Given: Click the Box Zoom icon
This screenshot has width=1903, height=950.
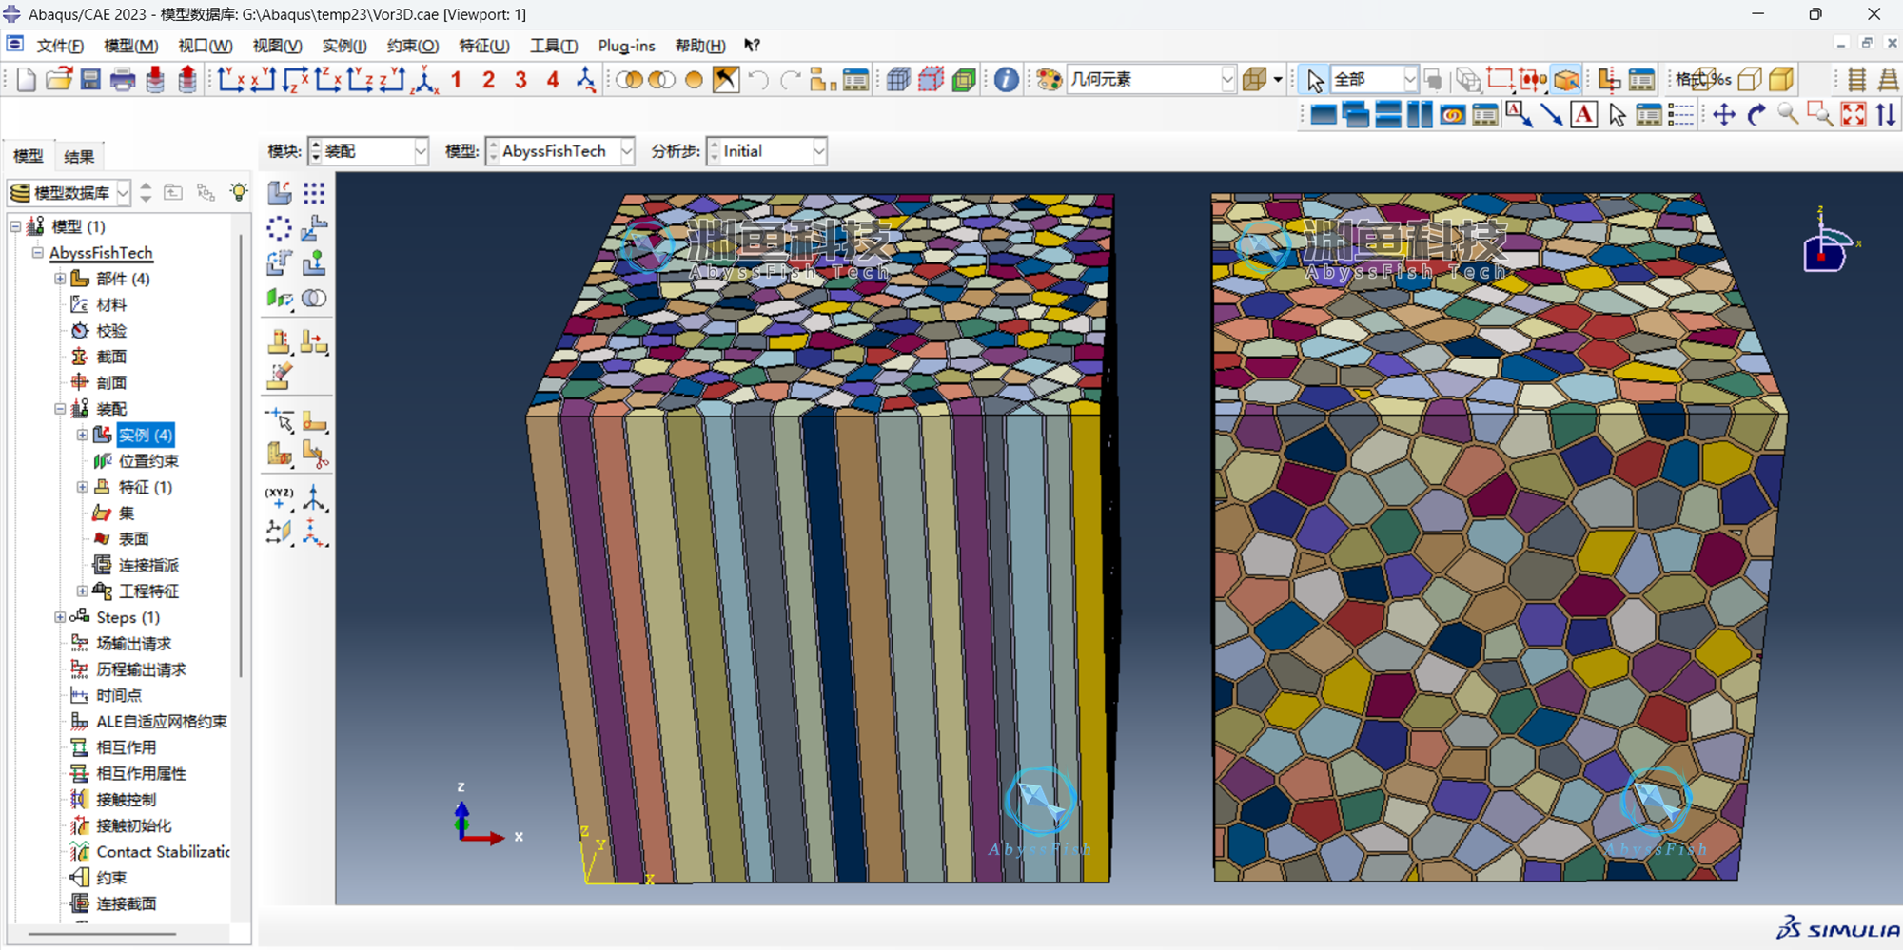Looking at the screenshot, I should (x=1820, y=115).
